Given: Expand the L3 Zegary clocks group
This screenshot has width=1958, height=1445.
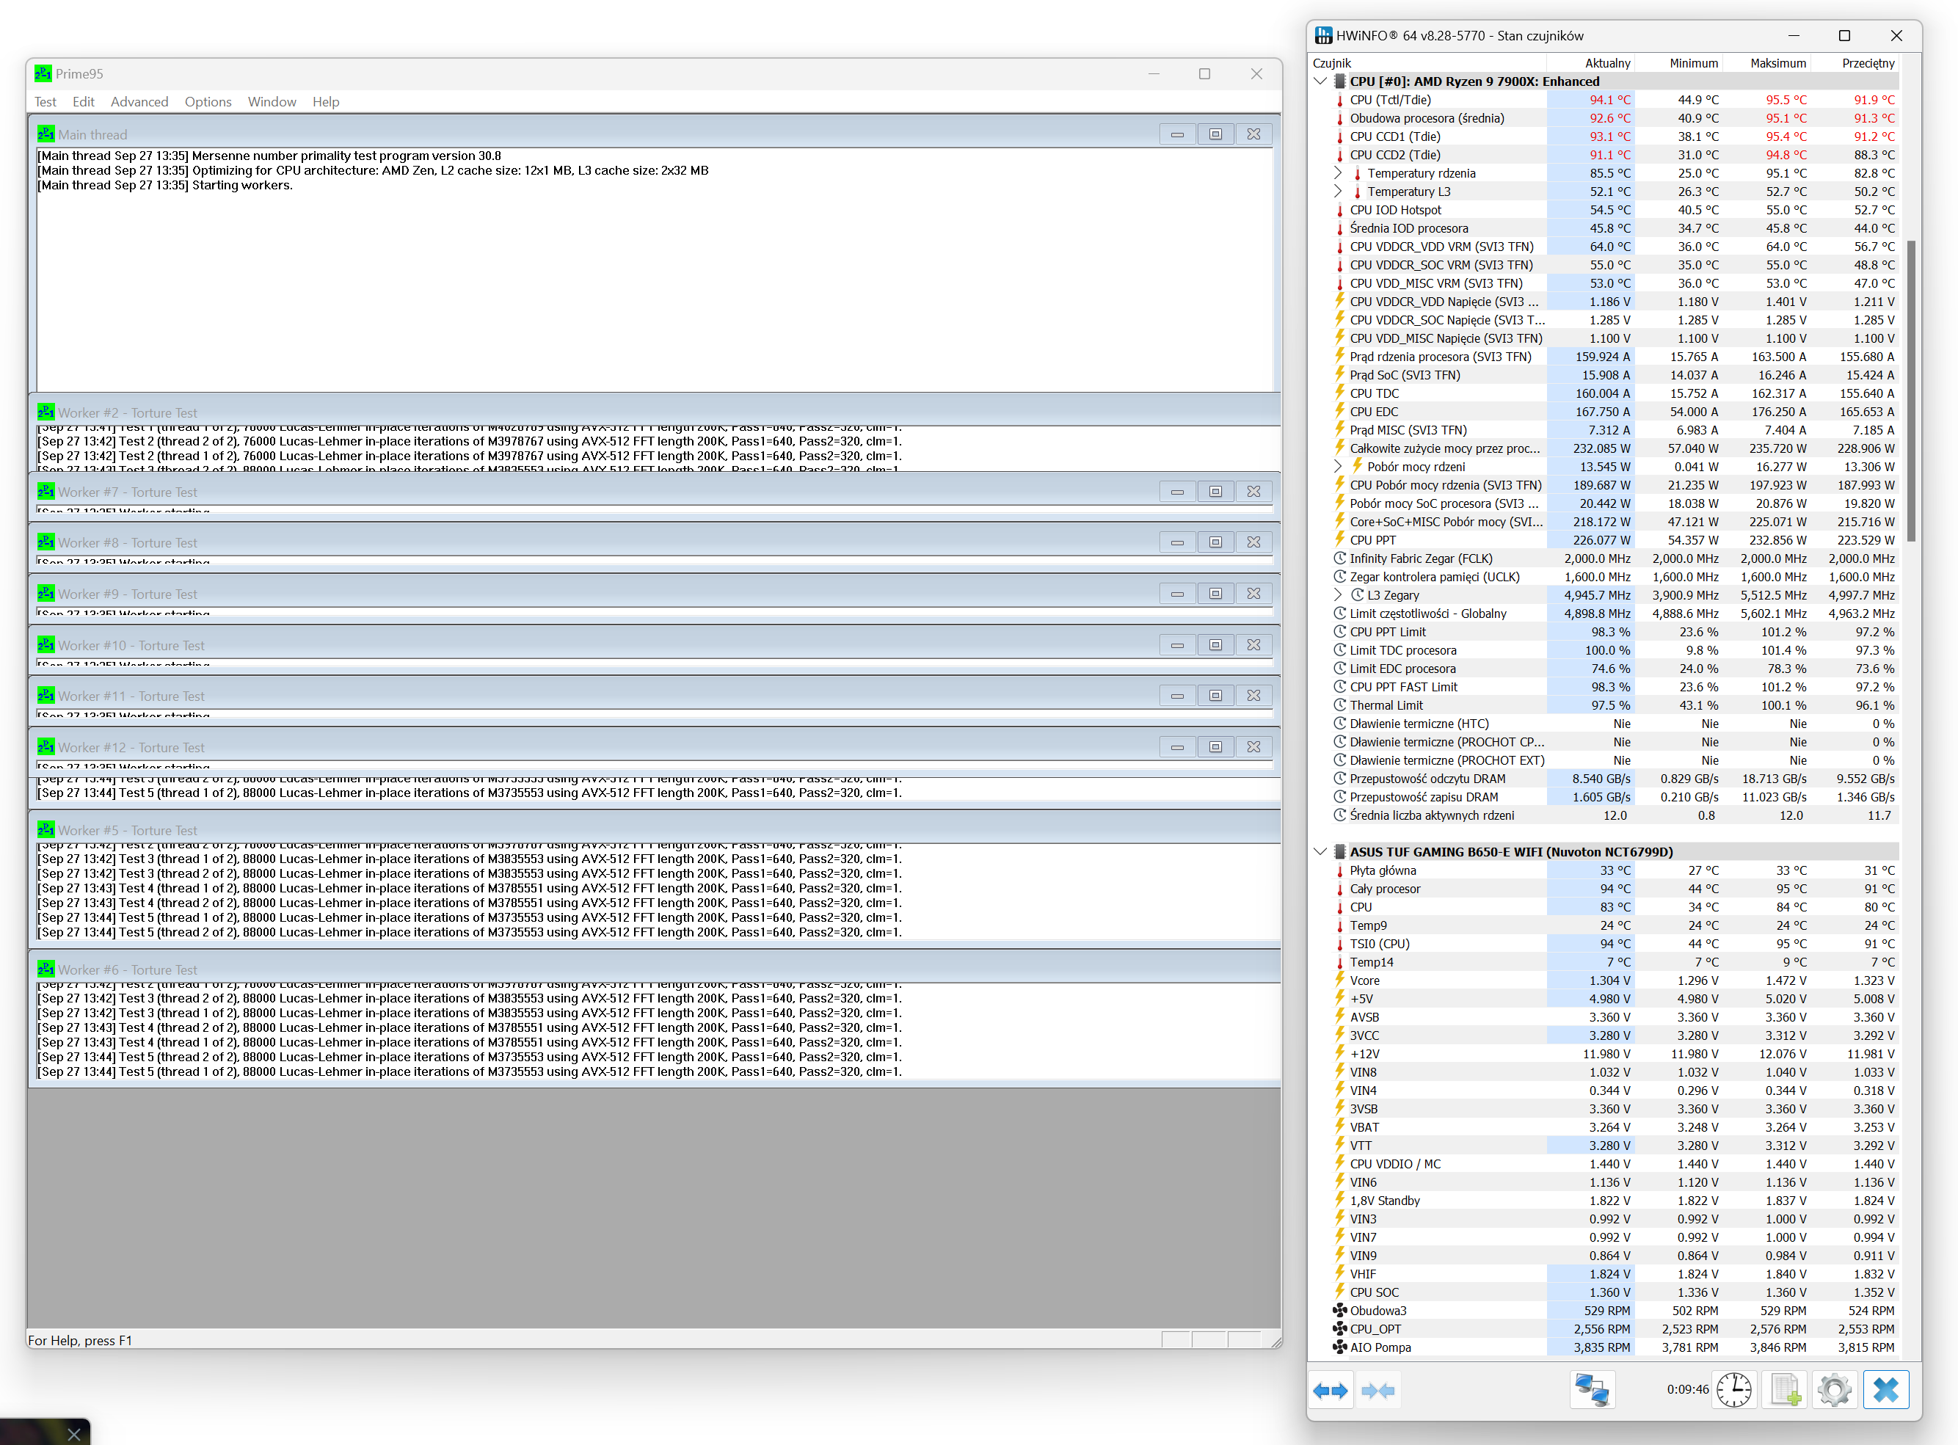Looking at the screenshot, I should tap(1338, 594).
